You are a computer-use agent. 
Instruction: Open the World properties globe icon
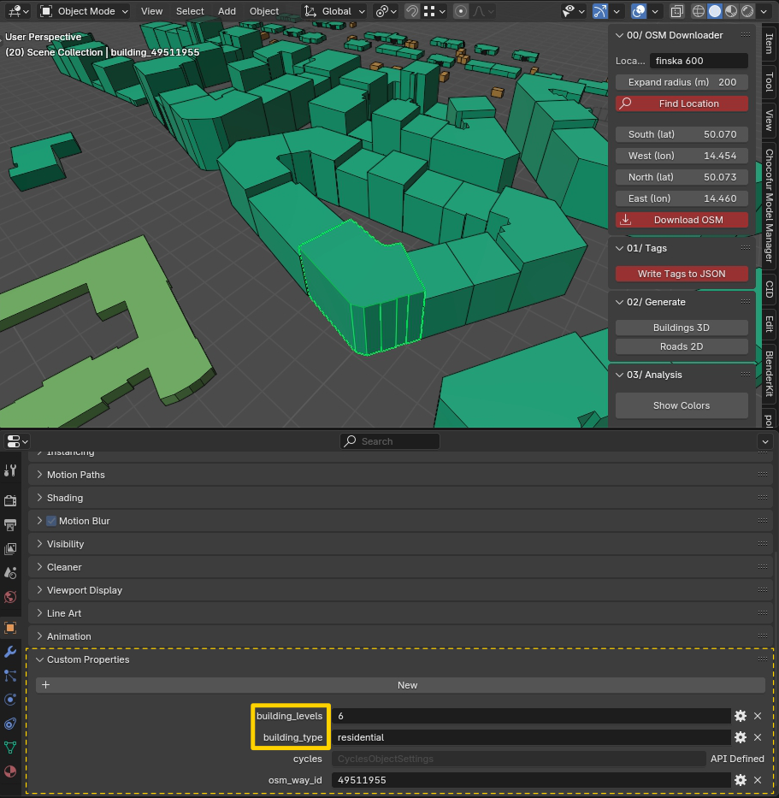pyautogui.click(x=10, y=596)
